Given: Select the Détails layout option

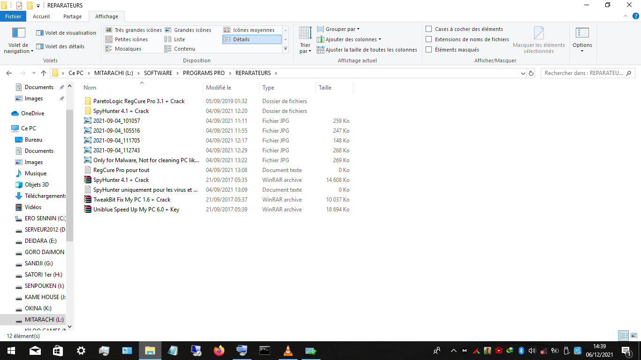Looking at the screenshot, I should pyautogui.click(x=252, y=39).
